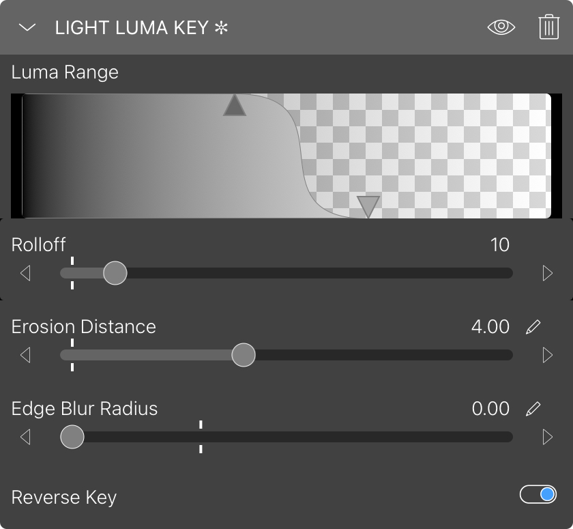Click the Rolloff value 10
Image resolution: width=573 pixels, height=529 pixels.
499,245
